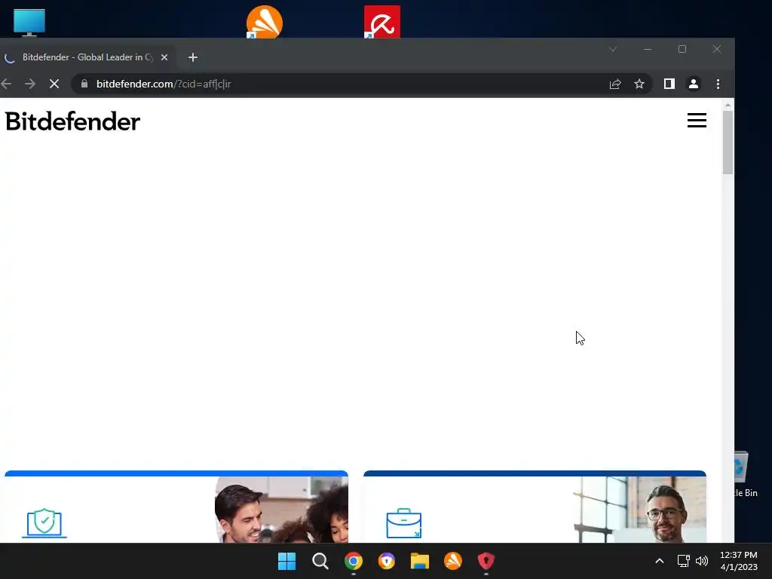The image size is (772, 579).
Task: Click the lock site info icon
Action: tap(84, 84)
